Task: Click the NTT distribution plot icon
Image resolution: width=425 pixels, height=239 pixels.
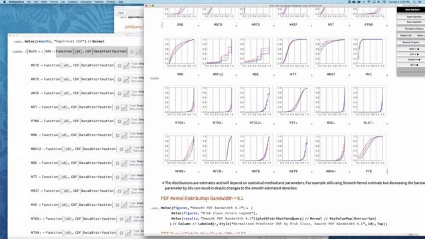Action: (124, 177)
